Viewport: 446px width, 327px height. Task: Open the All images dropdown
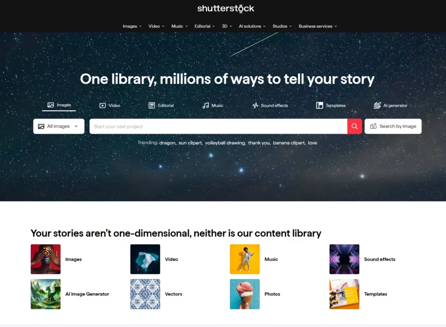(59, 126)
